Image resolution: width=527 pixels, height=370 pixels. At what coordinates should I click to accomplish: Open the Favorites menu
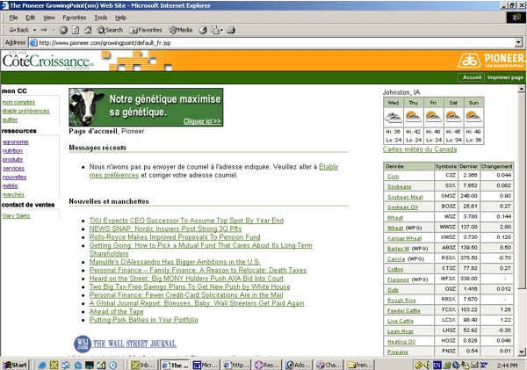pos(75,17)
